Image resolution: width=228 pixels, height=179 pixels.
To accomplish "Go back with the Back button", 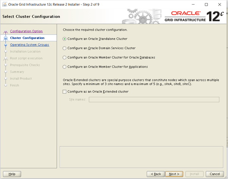I will click(x=155, y=174).
